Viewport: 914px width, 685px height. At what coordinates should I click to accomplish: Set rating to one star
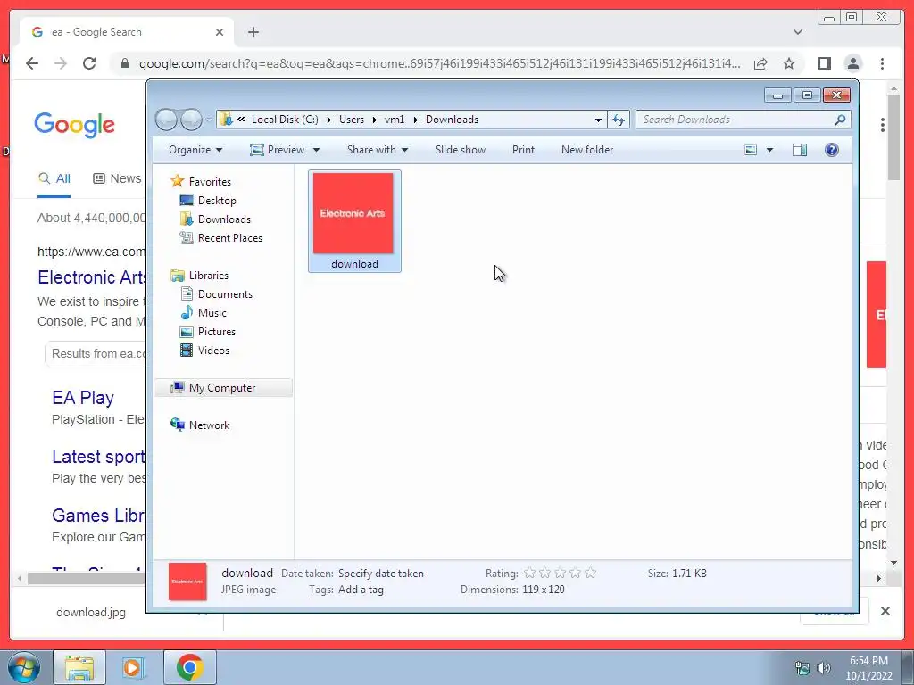(529, 573)
